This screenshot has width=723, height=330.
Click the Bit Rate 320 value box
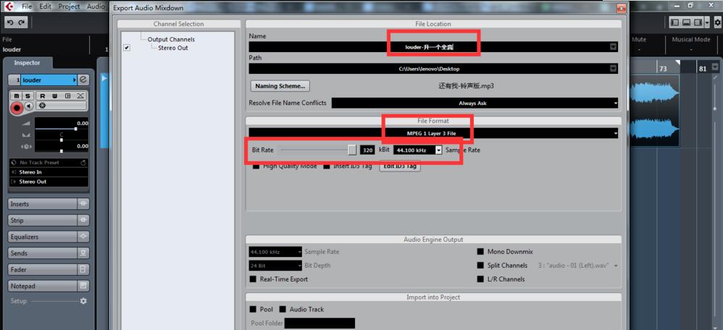click(367, 151)
